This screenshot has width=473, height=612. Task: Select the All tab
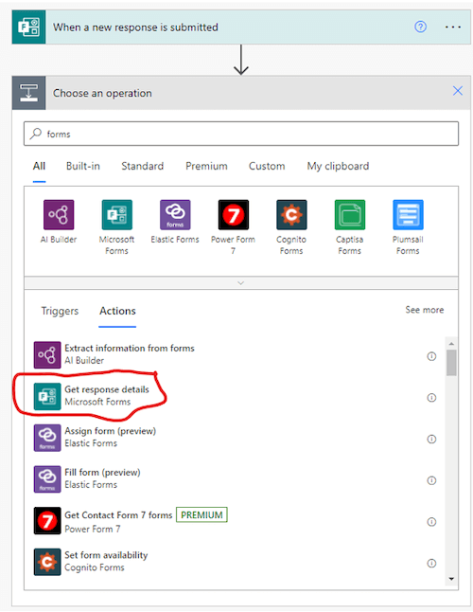coord(39,167)
